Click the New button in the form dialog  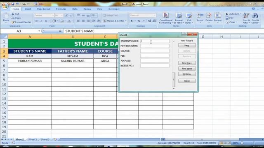(x=187, y=45)
